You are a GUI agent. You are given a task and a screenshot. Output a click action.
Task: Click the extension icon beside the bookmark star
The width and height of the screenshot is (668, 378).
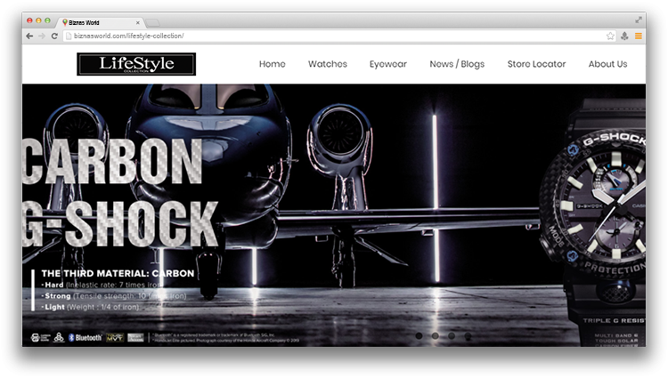coord(624,36)
